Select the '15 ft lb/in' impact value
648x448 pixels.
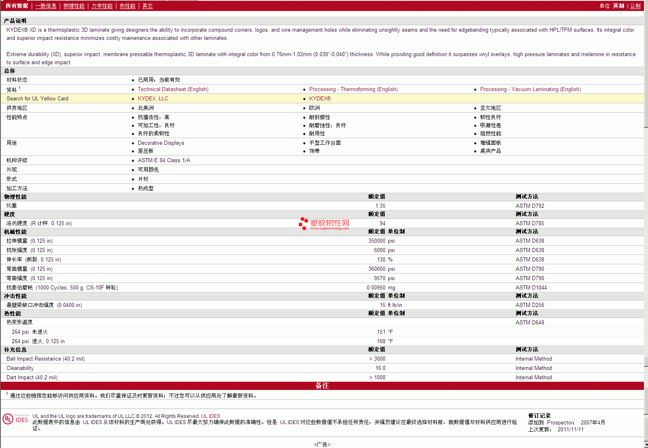tap(391, 305)
